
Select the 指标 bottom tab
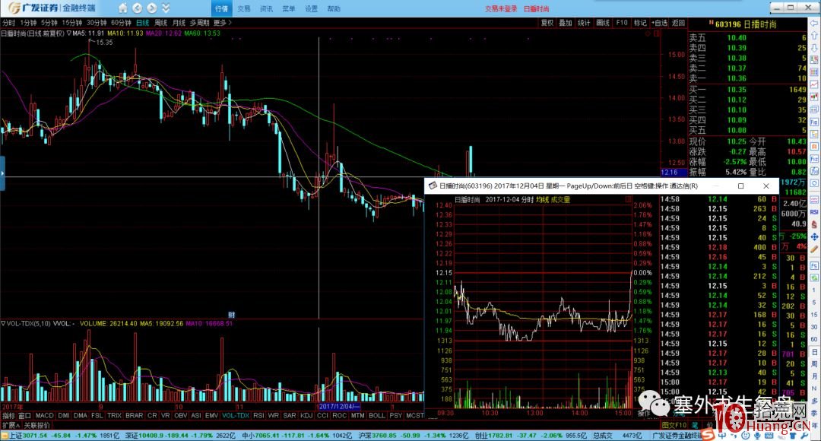(9, 415)
